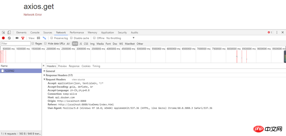This screenshot has width=286, height=136.
Task: Activate the inspect element picker icon
Action: click(x=4, y=32)
